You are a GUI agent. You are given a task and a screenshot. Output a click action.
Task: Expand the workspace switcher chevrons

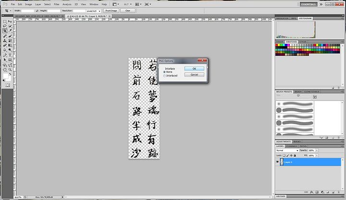pos(321,4)
